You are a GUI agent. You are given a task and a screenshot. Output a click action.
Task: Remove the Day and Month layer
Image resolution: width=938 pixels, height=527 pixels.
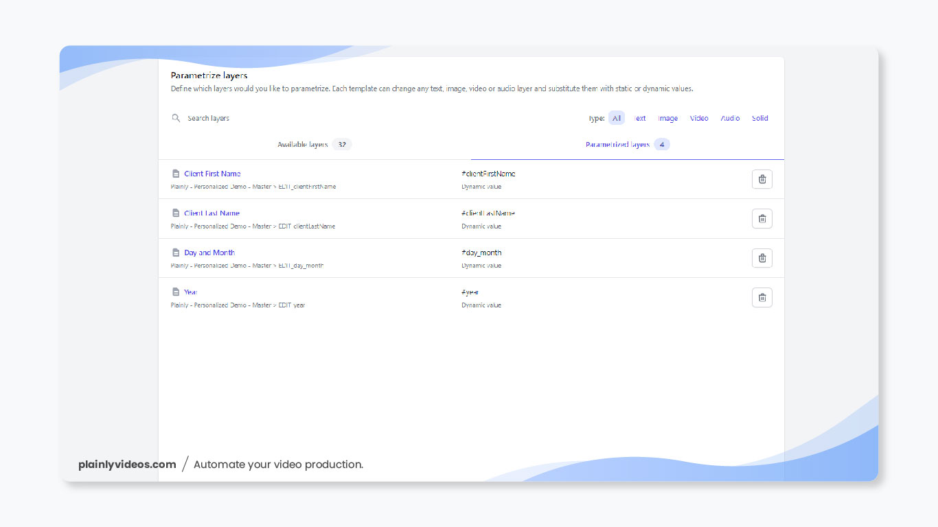coord(762,258)
